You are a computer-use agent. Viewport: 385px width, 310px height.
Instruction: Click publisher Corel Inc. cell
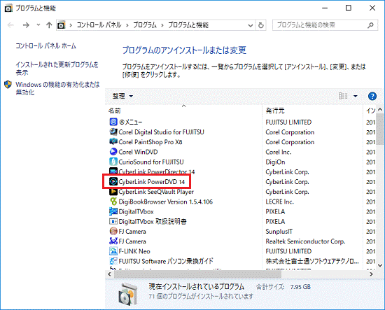(279, 152)
